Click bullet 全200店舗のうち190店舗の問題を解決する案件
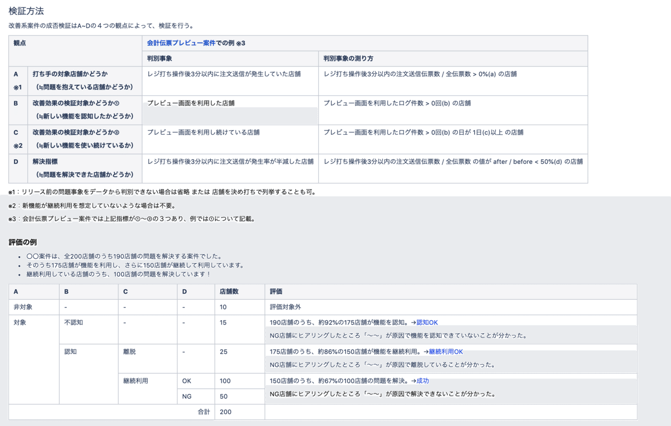Screen dimensions: 671x426 [124, 257]
